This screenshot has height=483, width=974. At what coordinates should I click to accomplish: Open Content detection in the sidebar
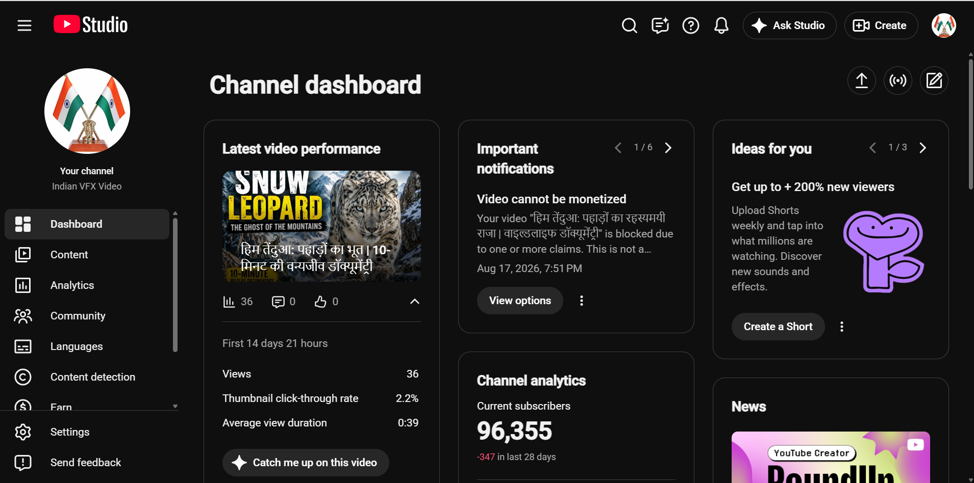coord(87,377)
